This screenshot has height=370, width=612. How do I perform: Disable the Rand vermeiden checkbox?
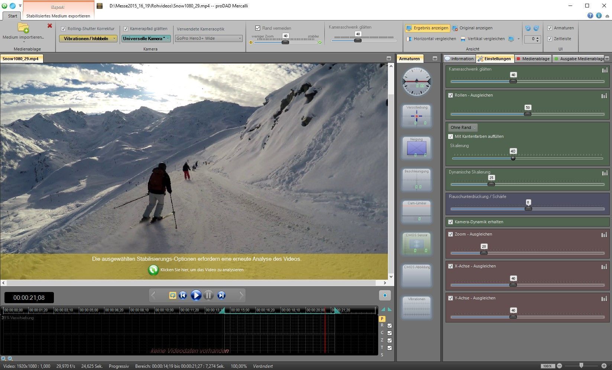click(x=258, y=28)
